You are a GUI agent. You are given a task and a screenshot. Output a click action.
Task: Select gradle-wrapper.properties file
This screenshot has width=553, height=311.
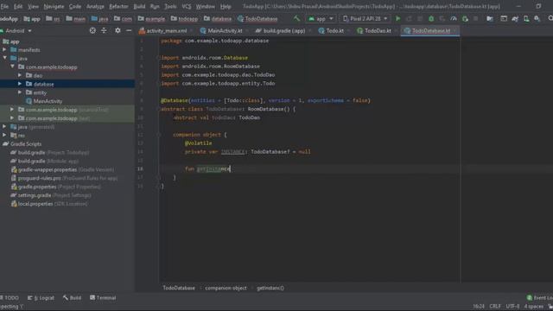pos(63,169)
